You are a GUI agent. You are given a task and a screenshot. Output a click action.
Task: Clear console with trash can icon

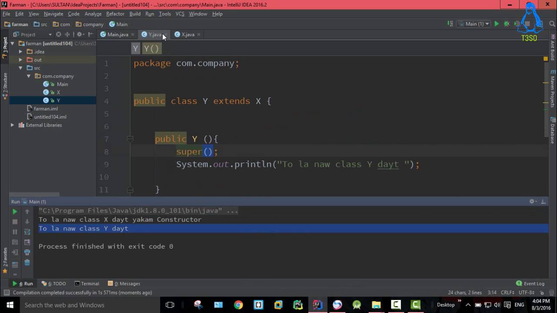pos(27,262)
